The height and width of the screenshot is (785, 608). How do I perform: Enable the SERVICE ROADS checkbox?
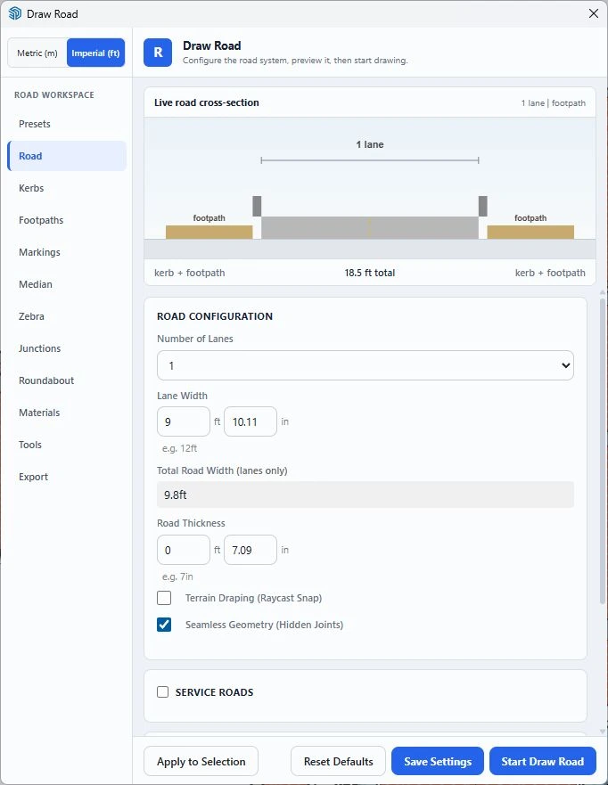pos(163,691)
